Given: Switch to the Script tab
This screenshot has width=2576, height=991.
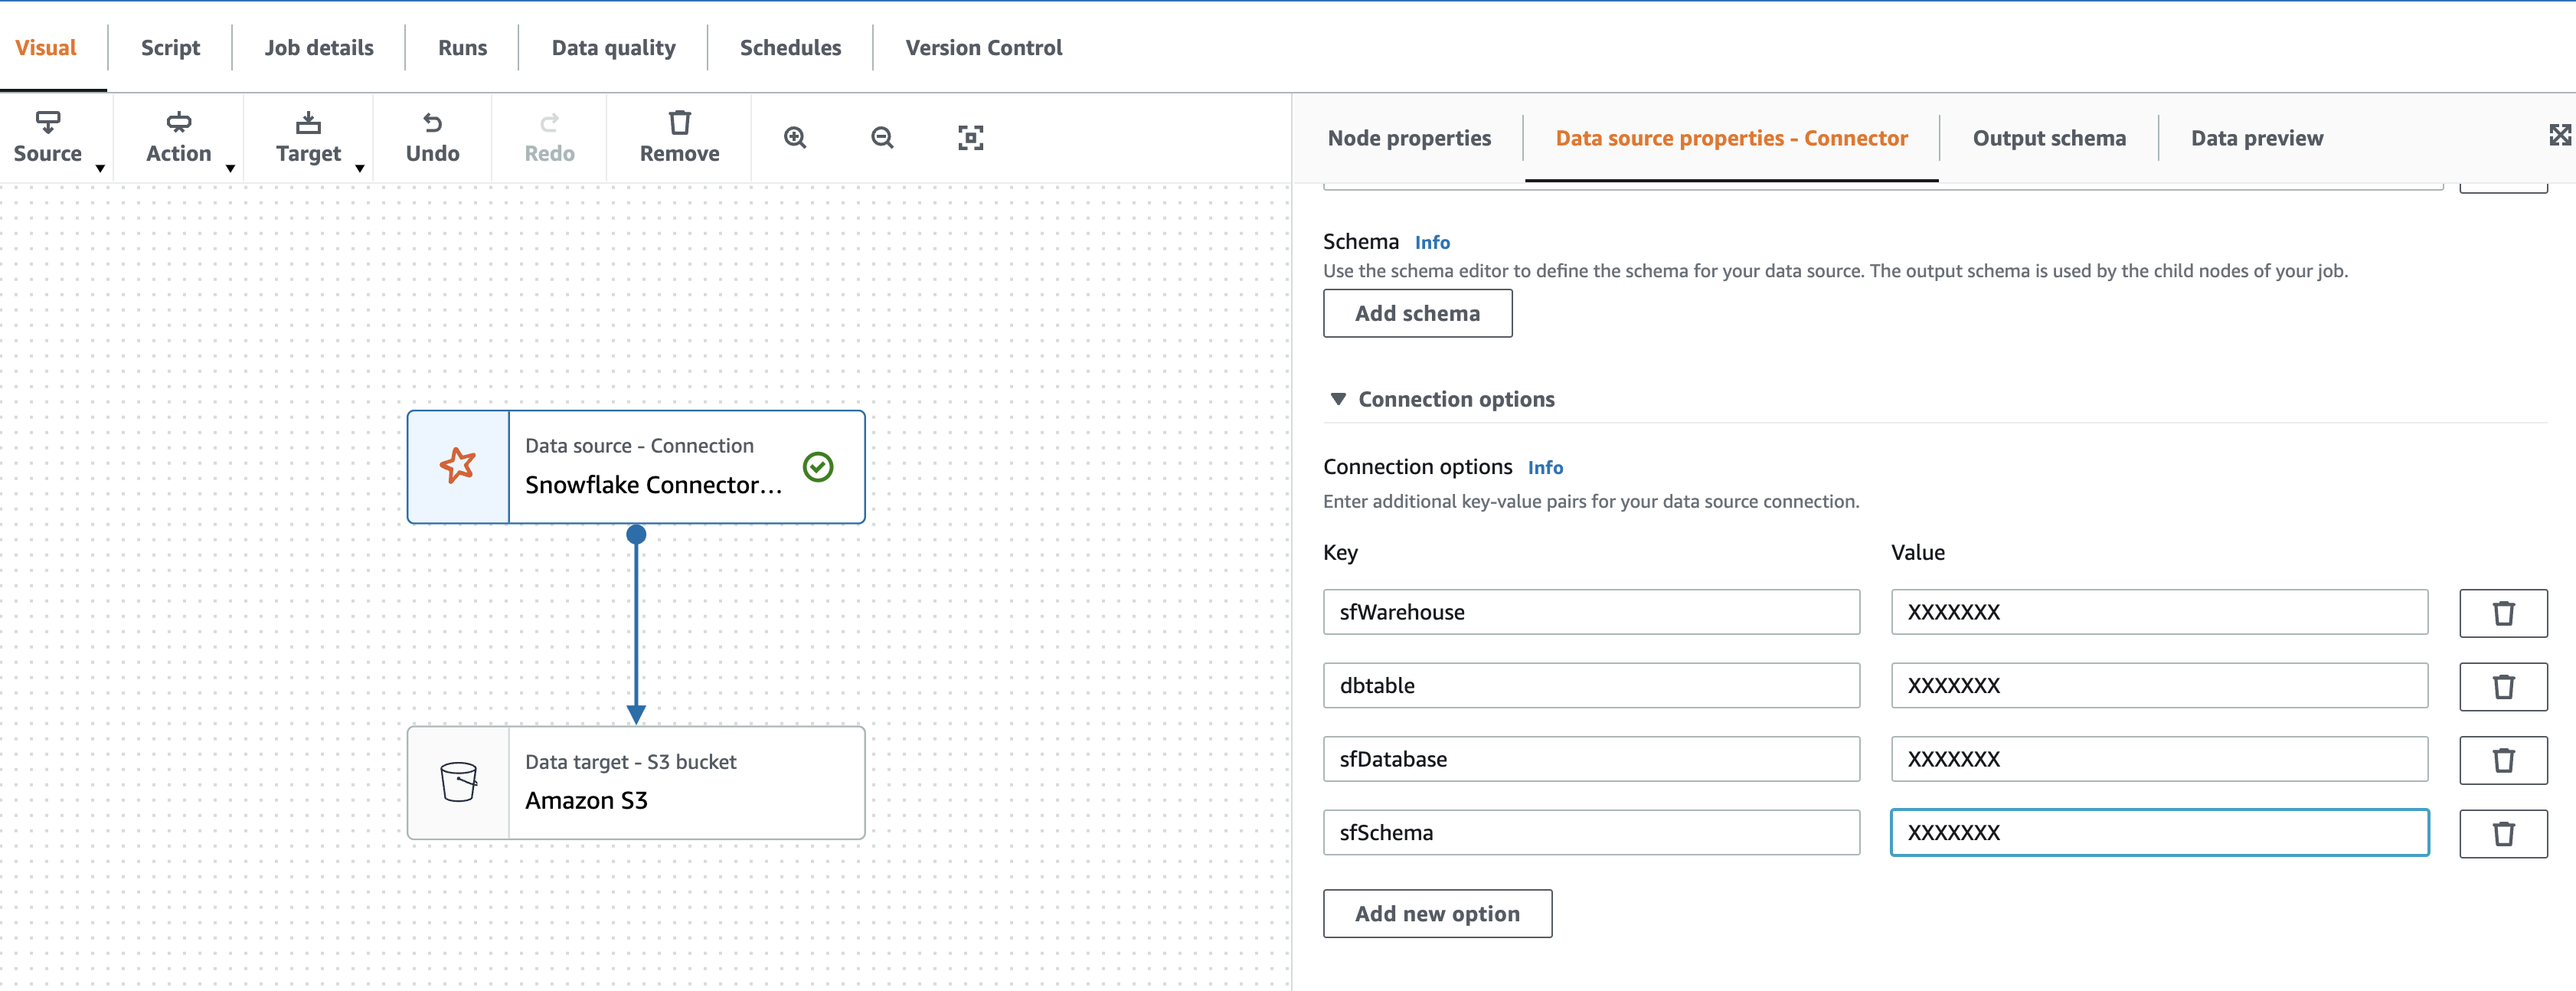Looking at the screenshot, I should click(x=170, y=47).
